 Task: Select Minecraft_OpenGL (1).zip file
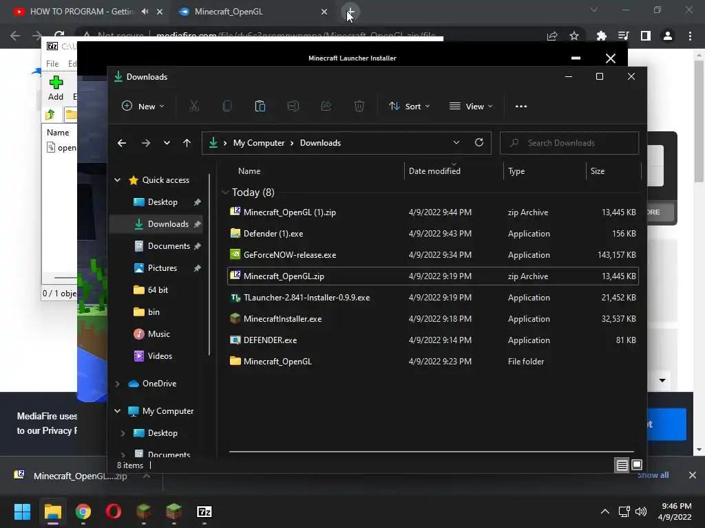point(433,212)
